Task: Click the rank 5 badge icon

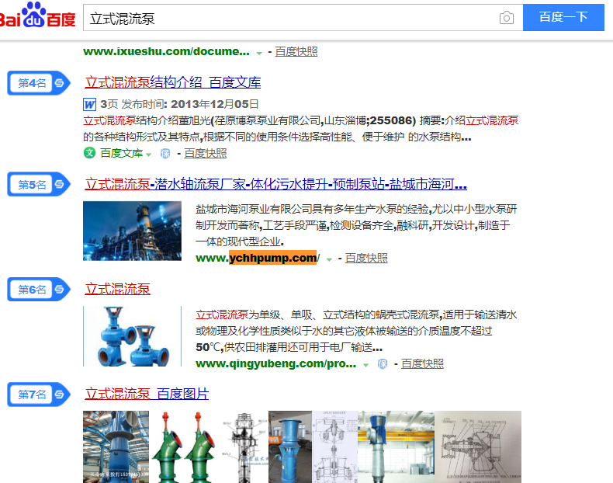Action: 39,184
